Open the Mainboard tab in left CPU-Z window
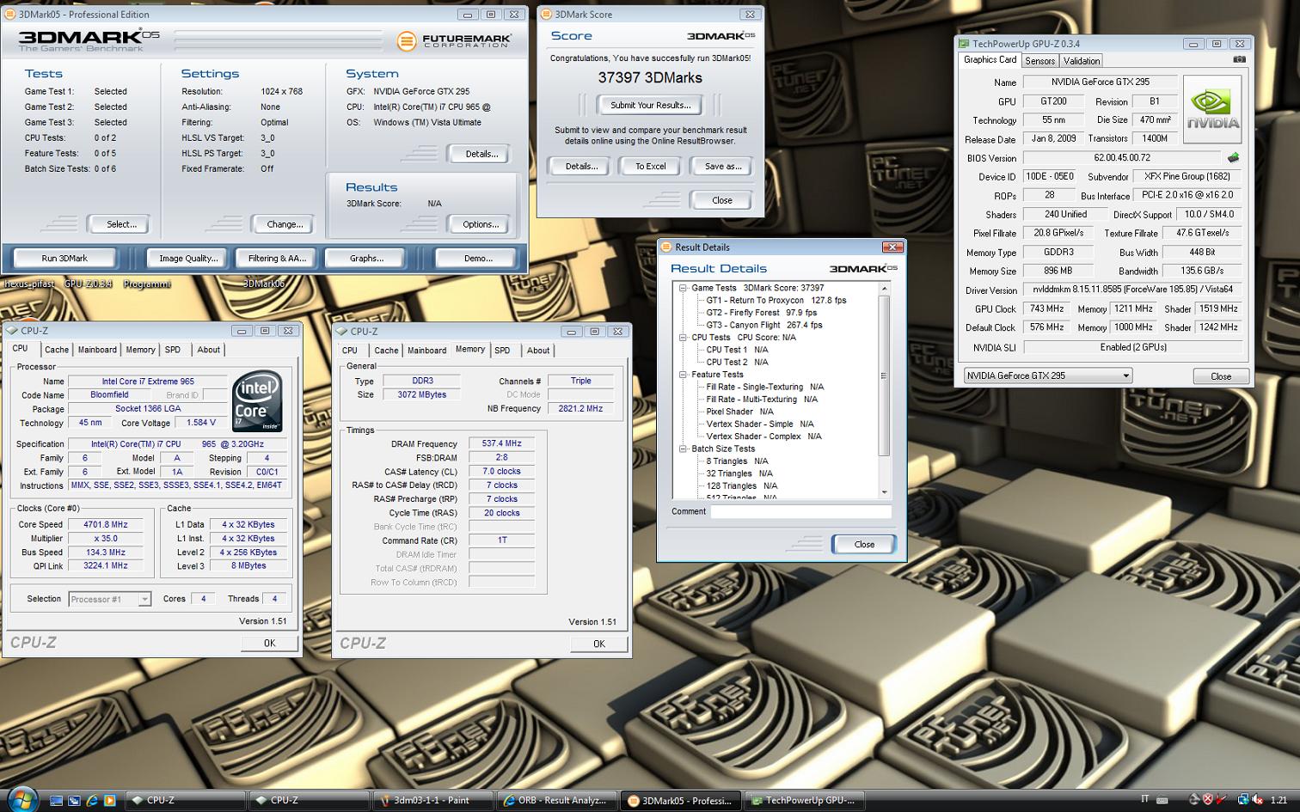The width and height of the screenshot is (1300, 812). pos(97,350)
